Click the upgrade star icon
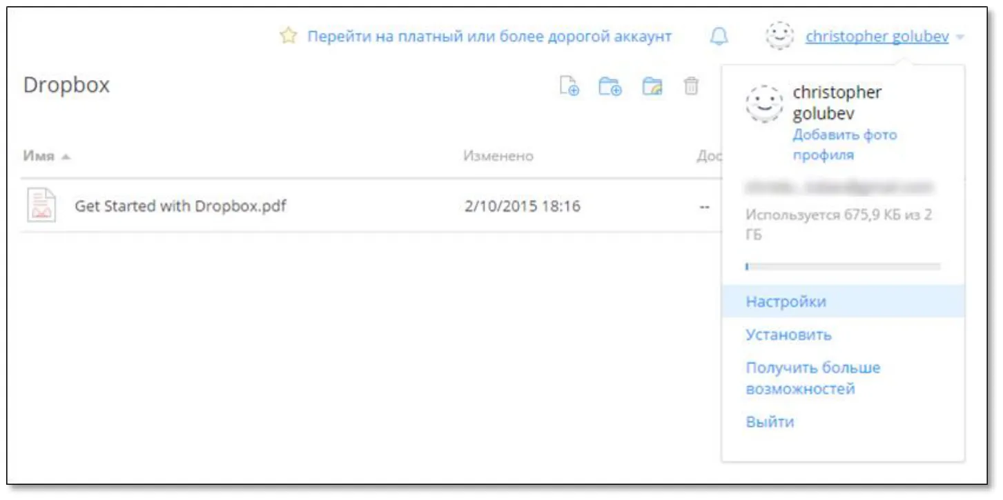Screen dimensions: 1003x500 point(288,36)
